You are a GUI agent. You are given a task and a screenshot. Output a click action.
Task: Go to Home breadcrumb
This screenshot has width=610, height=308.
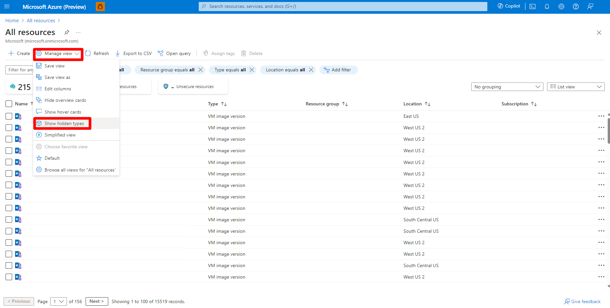12,20
